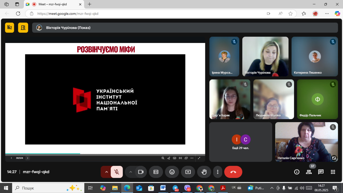Toggle picture-in-picture on Наталія Сергієнко tile
Viewport: 343px width, 193px height.
[x=334, y=158]
